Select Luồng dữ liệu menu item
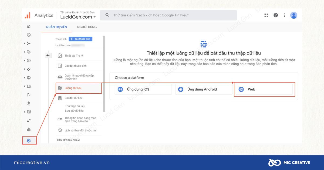The image size is (324, 170). (79, 88)
